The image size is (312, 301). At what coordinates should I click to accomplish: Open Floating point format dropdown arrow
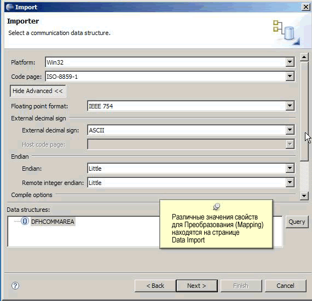(x=290, y=106)
